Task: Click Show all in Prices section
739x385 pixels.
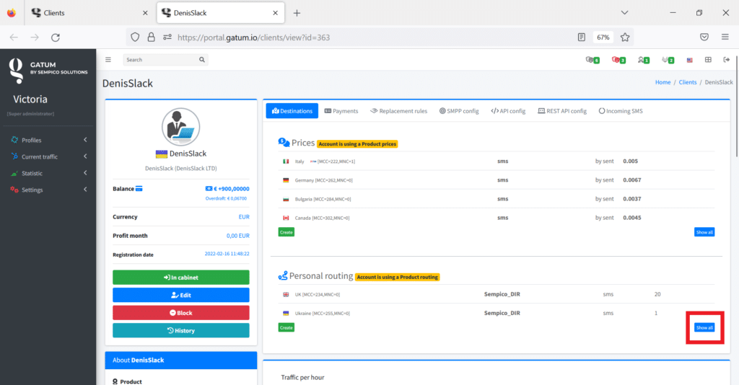Action: [x=704, y=232]
